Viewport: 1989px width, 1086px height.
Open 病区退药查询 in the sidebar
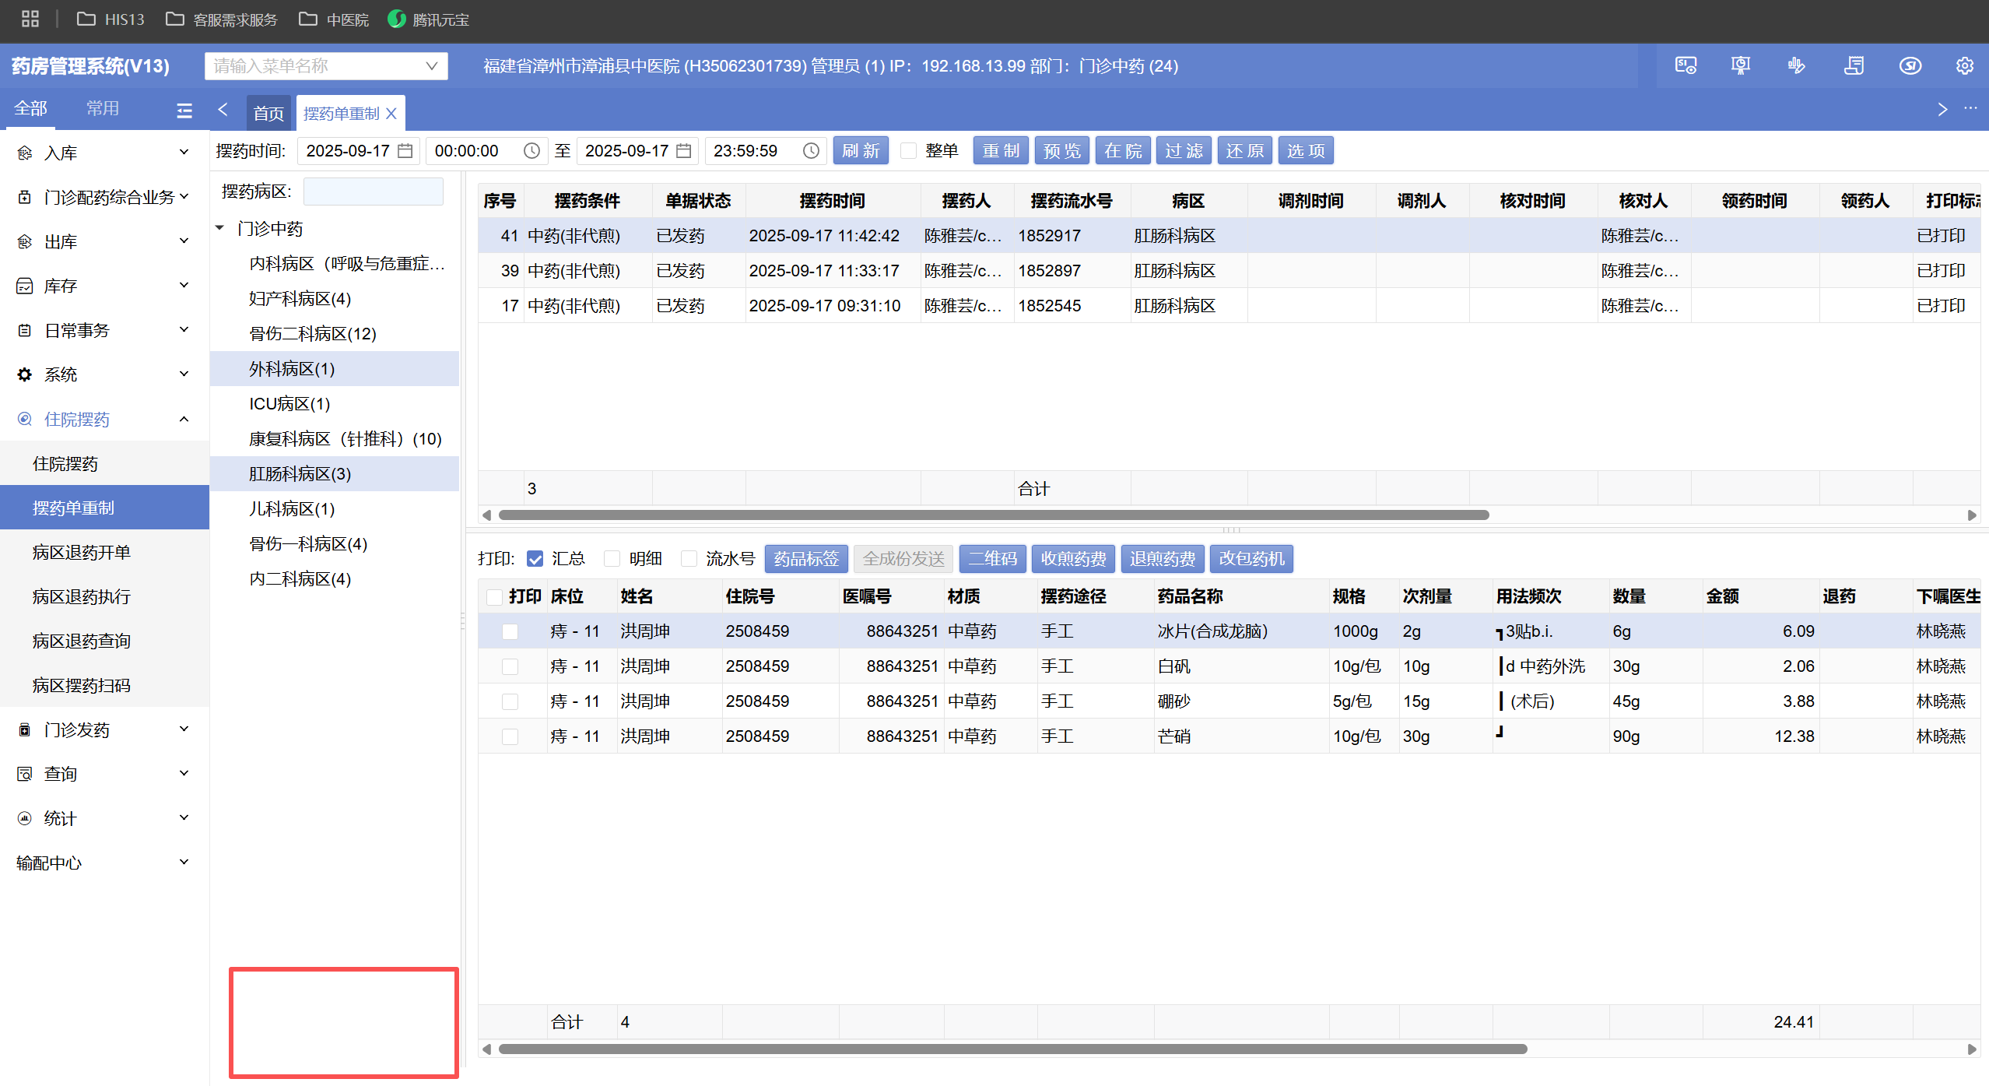[x=82, y=641]
